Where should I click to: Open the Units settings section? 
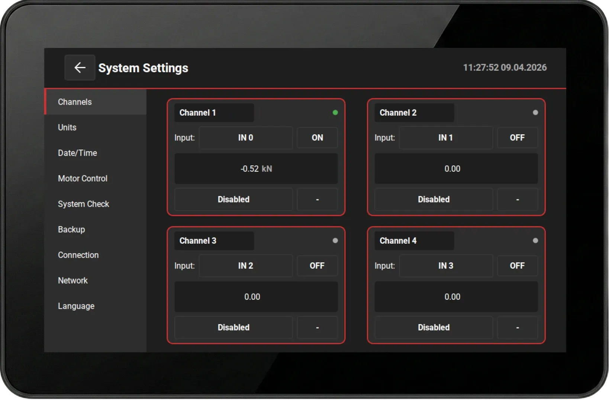pos(67,127)
